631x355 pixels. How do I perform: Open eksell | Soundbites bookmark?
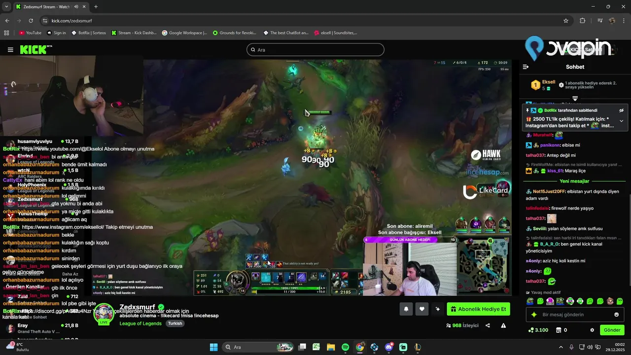pos(336,33)
